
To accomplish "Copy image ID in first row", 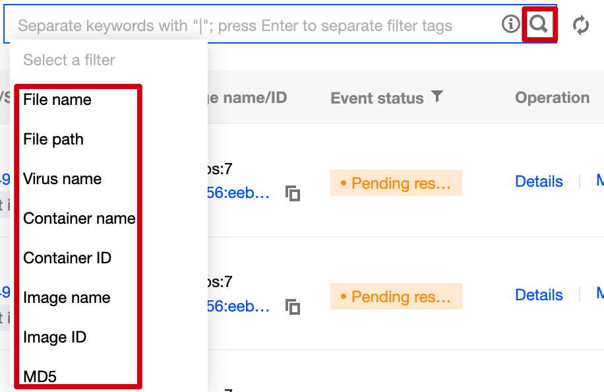I will pos(293,193).
